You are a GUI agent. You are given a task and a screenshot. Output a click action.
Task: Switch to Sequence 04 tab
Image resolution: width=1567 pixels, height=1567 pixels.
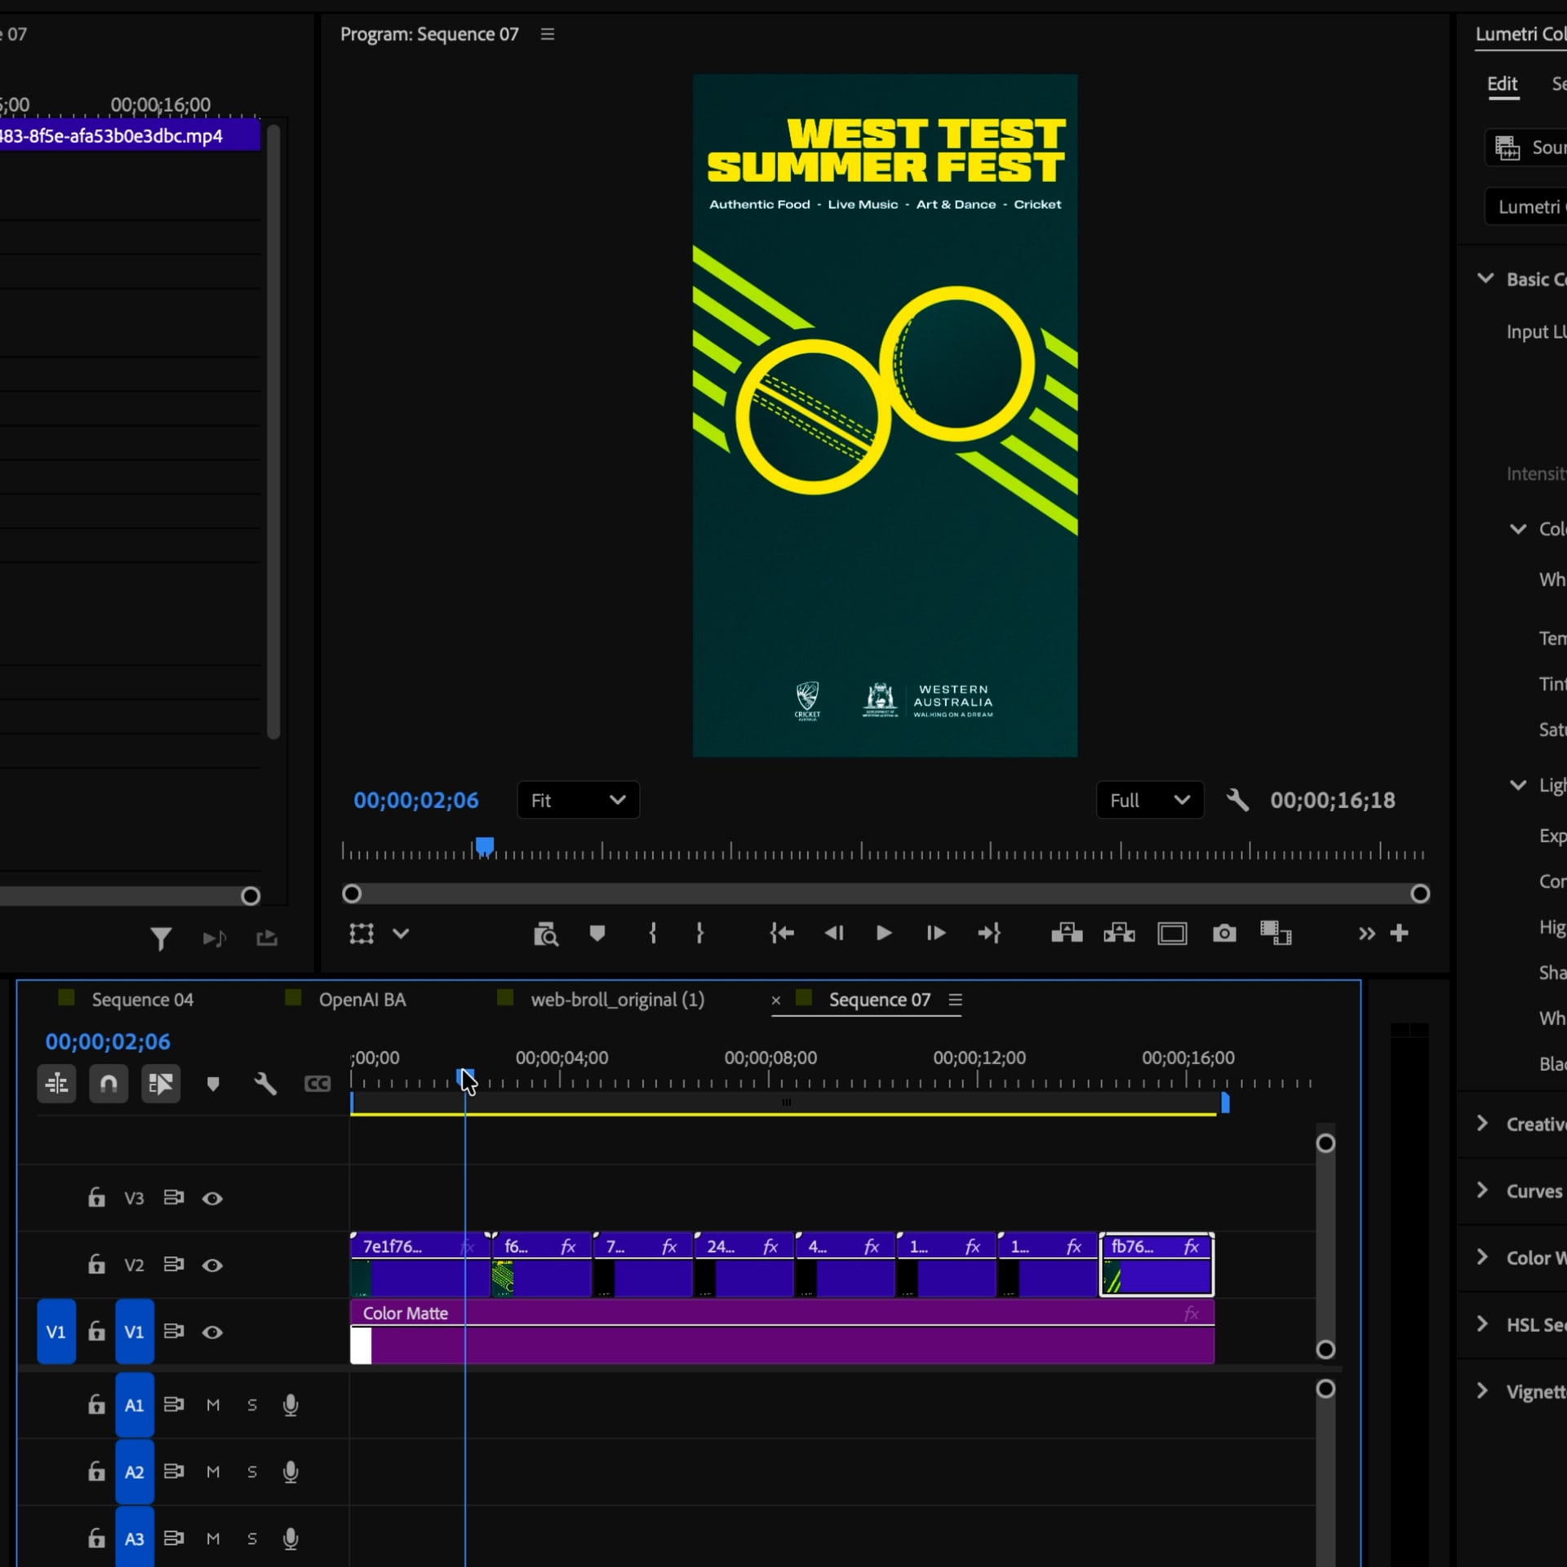coord(142,1000)
